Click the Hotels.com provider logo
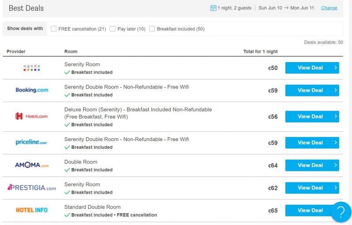 point(31,116)
